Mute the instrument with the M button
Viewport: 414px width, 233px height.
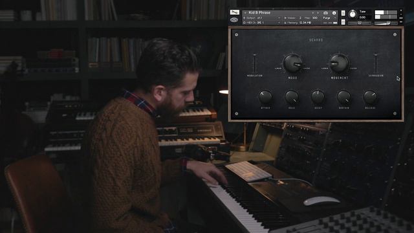click(343, 22)
